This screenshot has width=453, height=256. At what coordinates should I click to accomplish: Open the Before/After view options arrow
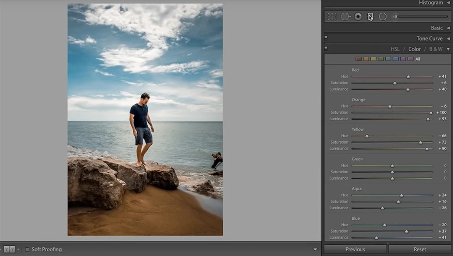click(18, 249)
